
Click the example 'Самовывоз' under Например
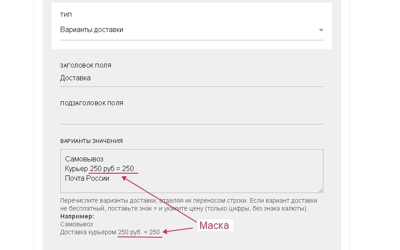click(x=73, y=224)
